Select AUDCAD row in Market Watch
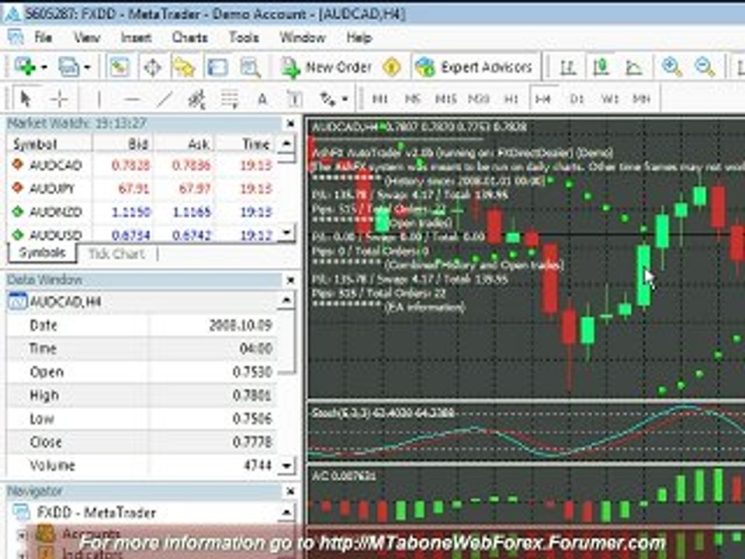745x559 pixels. pos(143,165)
